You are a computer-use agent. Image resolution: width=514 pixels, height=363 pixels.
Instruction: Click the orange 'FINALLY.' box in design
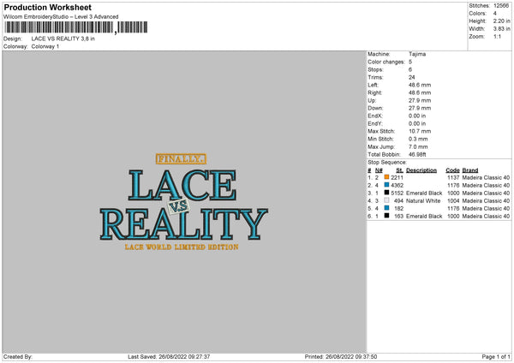[x=181, y=159]
